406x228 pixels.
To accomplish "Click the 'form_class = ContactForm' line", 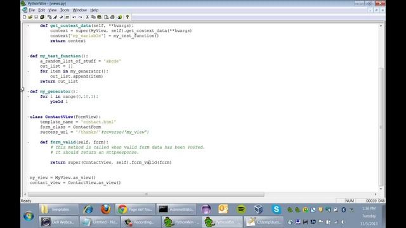I will (70, 127).
